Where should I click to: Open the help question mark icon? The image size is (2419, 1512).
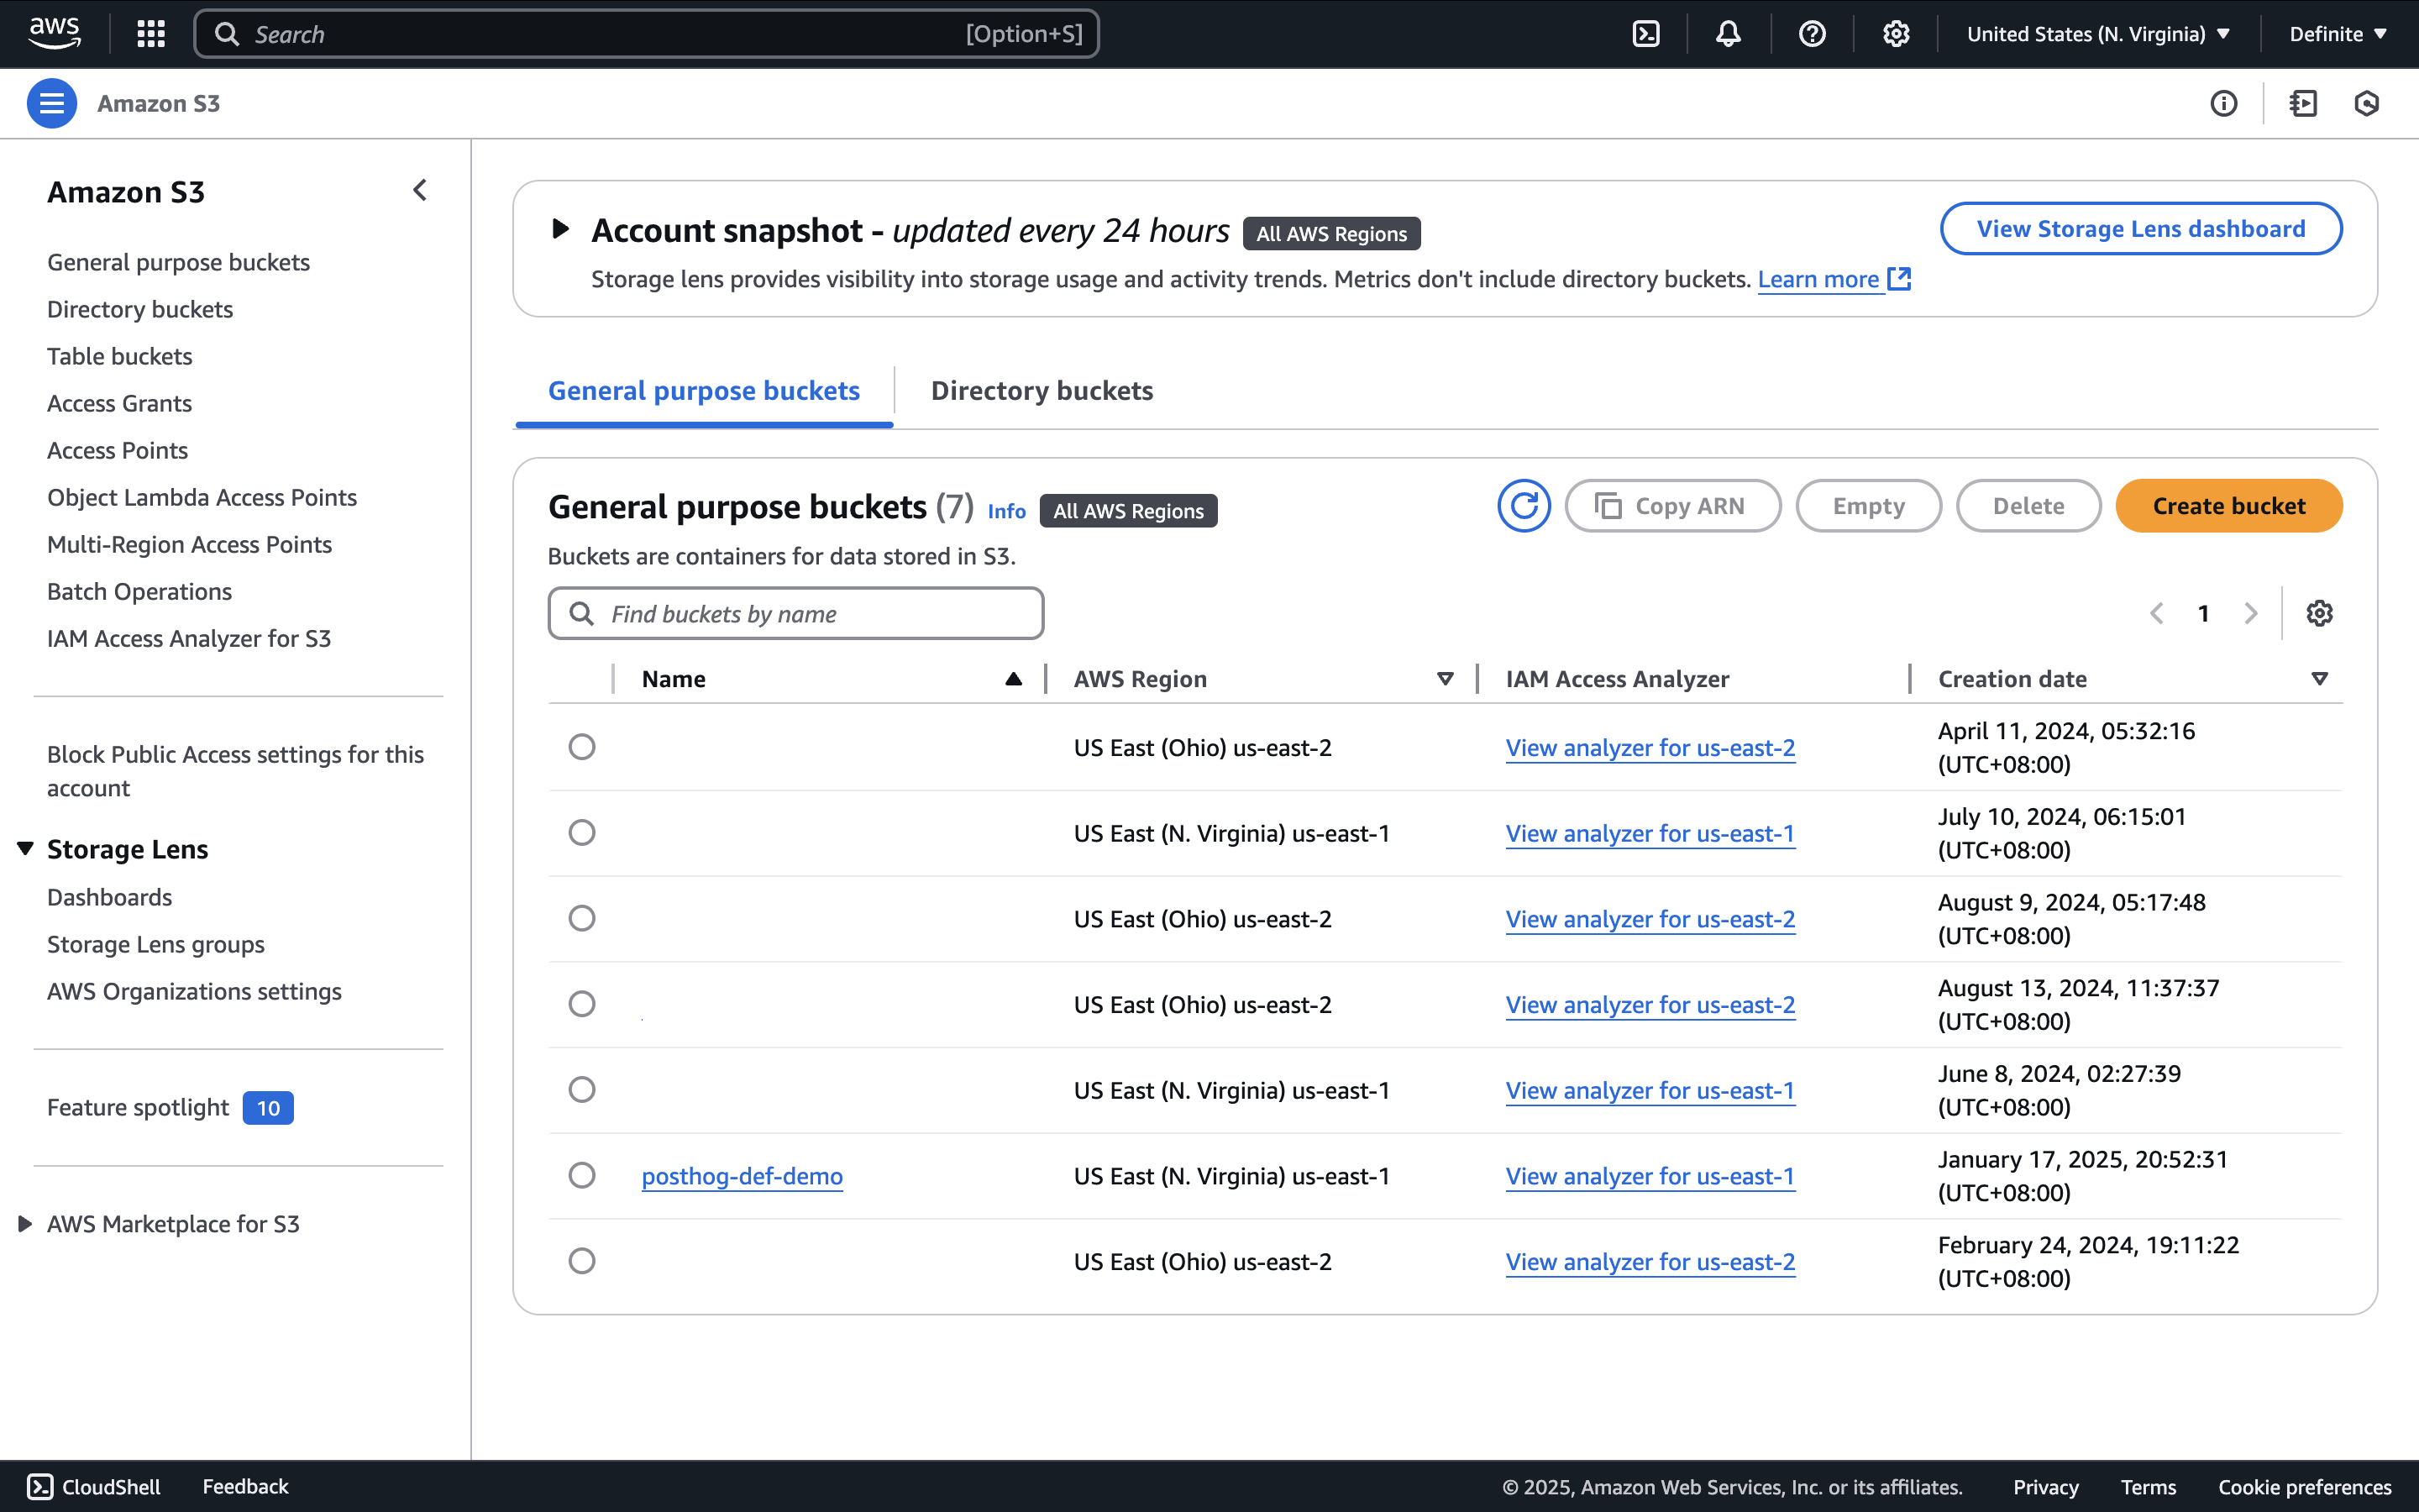[1811, 34]
